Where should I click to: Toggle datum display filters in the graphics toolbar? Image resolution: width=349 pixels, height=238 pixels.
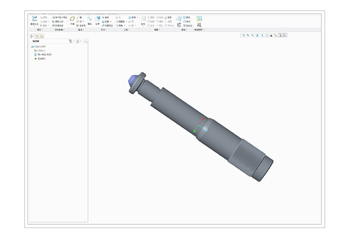tap(275, 35)
